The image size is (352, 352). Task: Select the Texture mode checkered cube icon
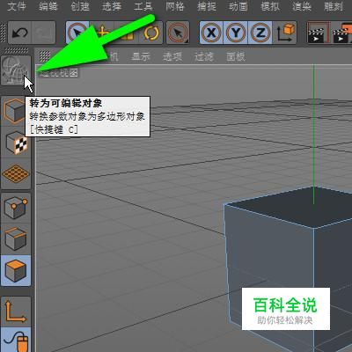[16, 143]
